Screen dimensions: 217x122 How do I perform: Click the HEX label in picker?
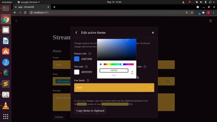114,76
